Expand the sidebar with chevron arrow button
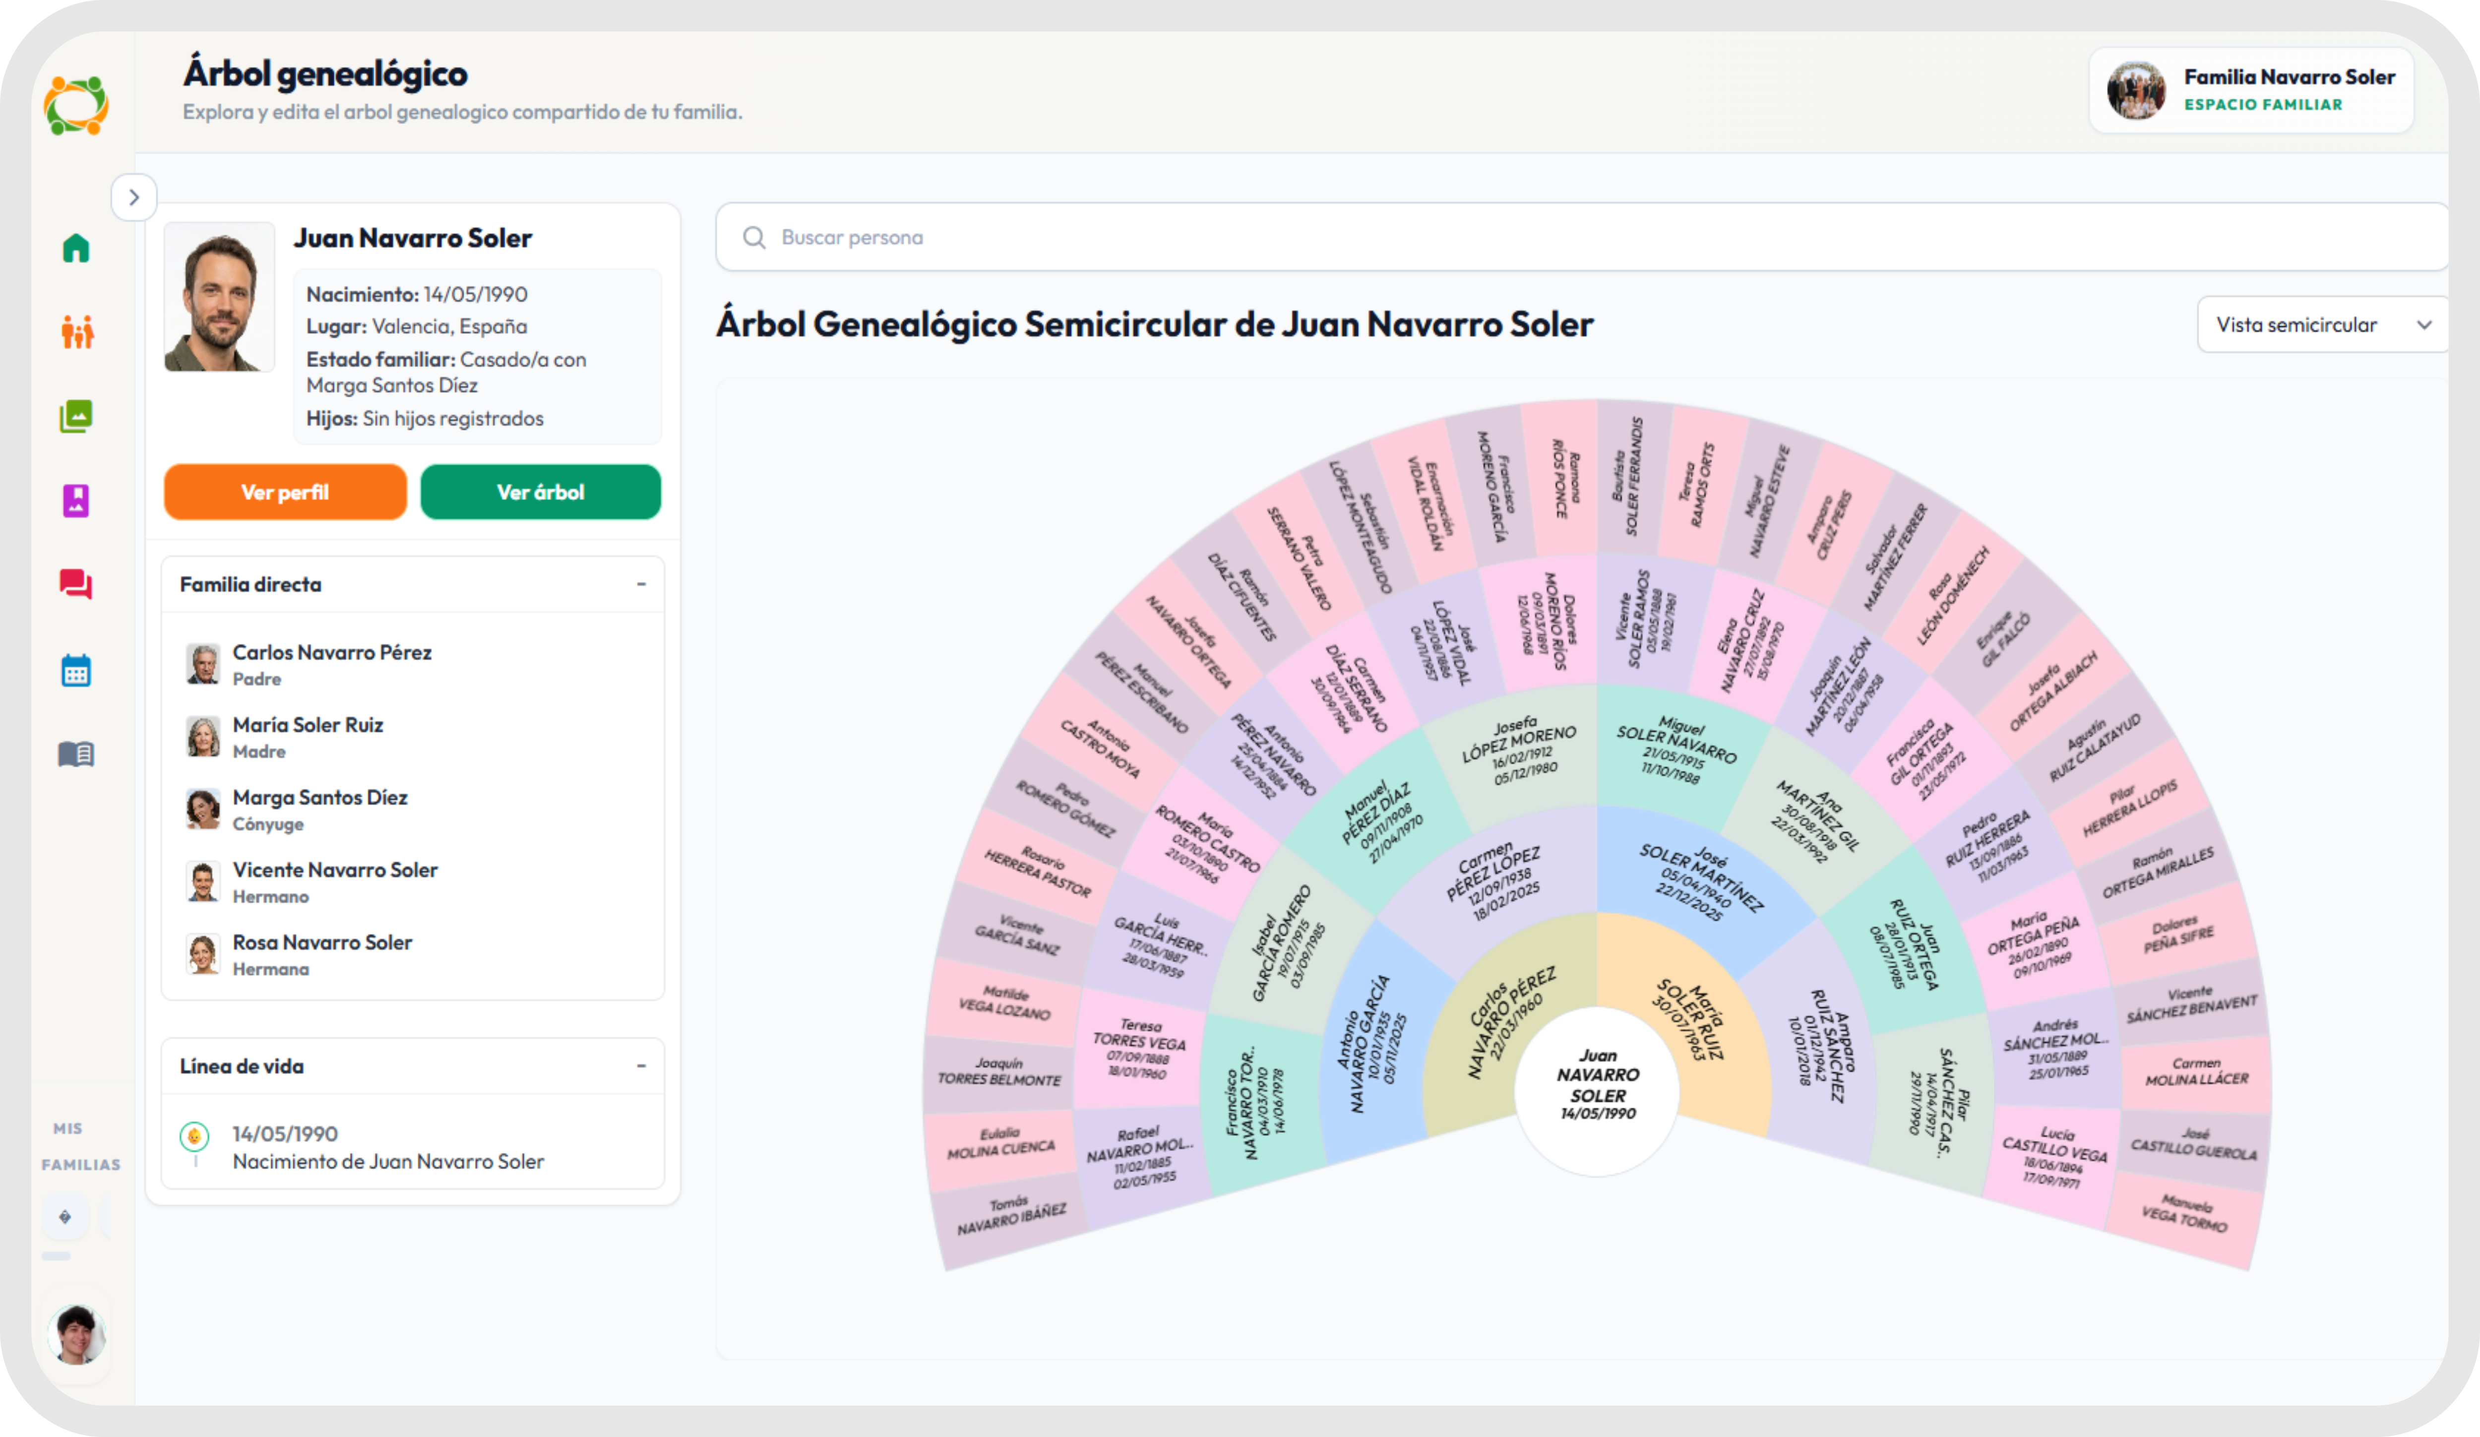Image resolution: width=2480 pixels, height=1437 pixels. 134,198
